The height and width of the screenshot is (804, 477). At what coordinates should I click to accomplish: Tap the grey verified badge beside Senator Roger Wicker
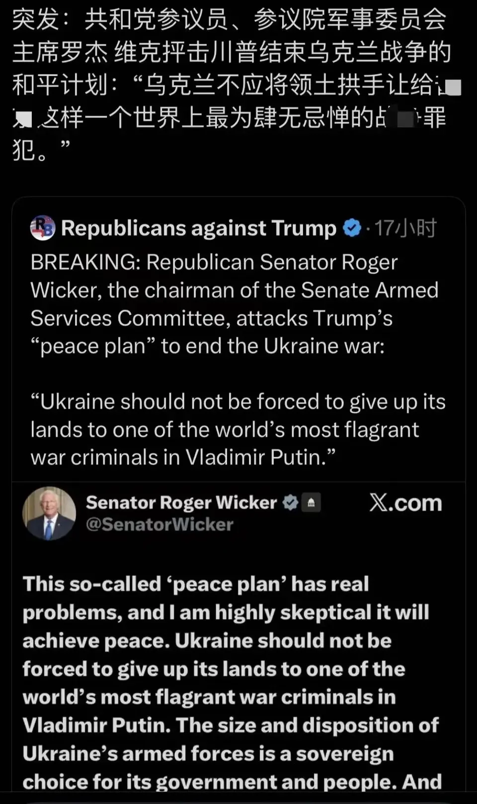click(x=290, y=502)
